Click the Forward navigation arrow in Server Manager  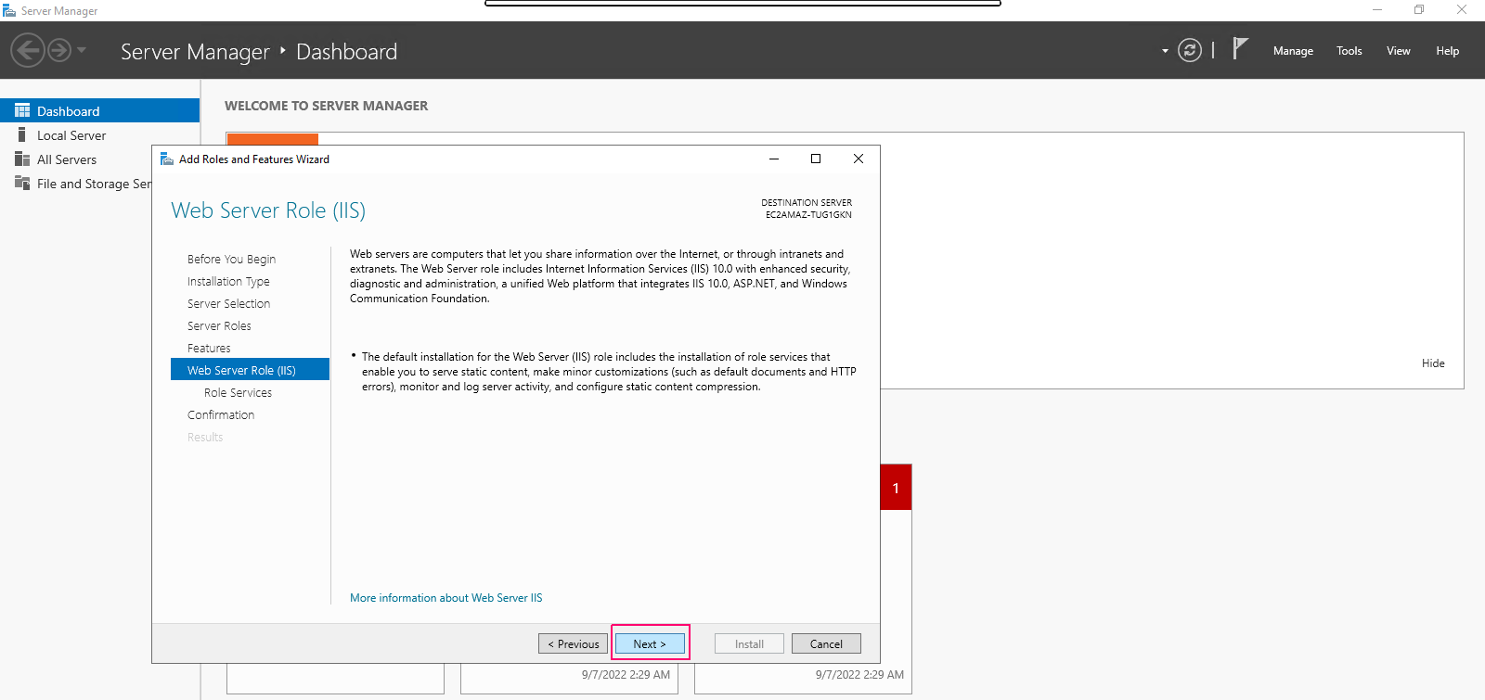tap(59, 50)
